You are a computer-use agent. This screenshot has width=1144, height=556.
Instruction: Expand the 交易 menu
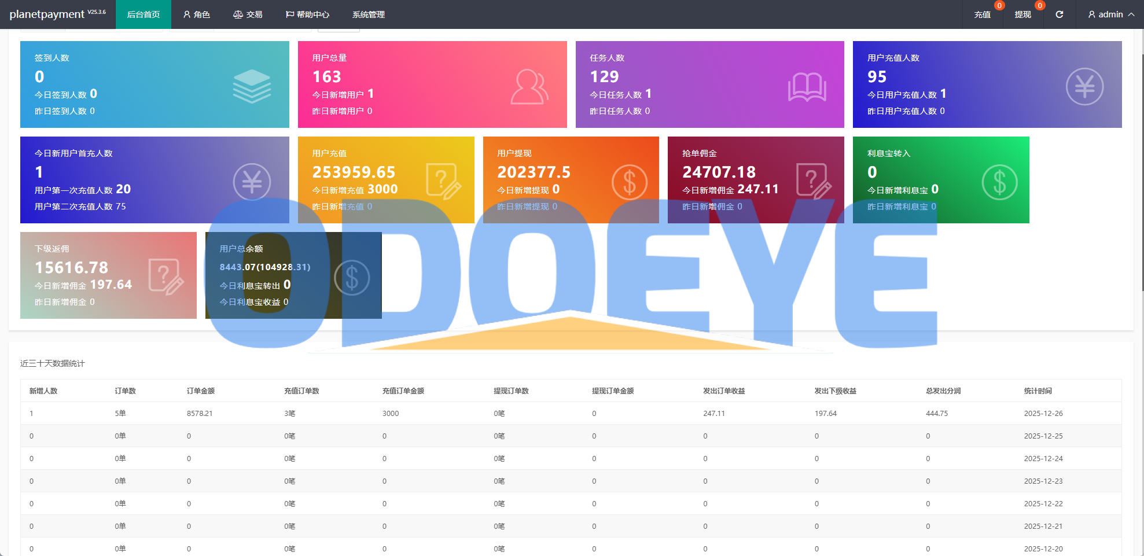click(x=248, y=14)
